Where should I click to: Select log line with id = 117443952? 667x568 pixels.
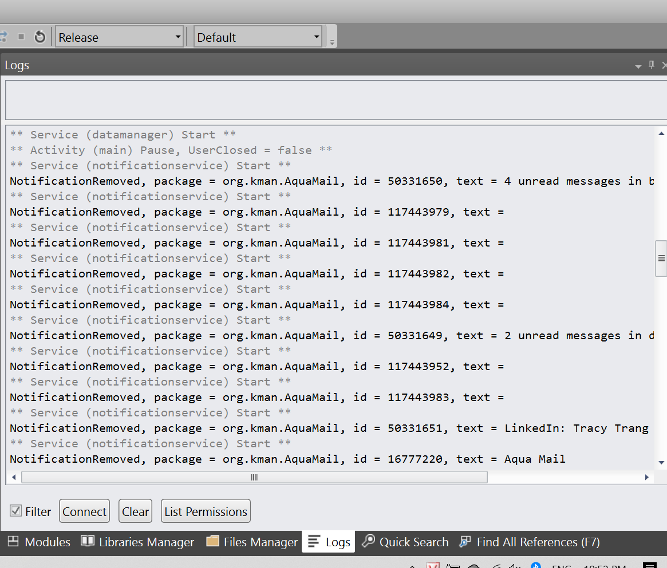pos(257,367)
